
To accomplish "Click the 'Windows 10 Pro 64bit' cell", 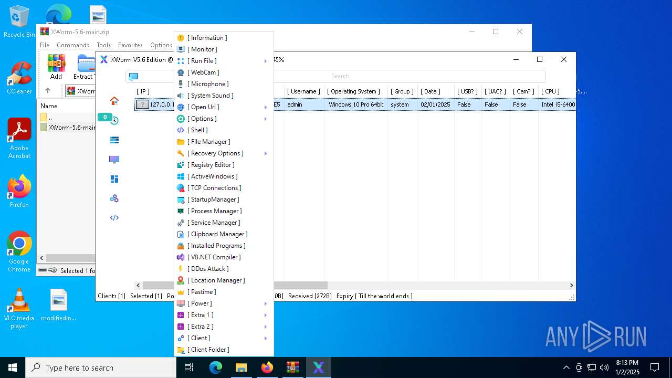I will 356,104.
